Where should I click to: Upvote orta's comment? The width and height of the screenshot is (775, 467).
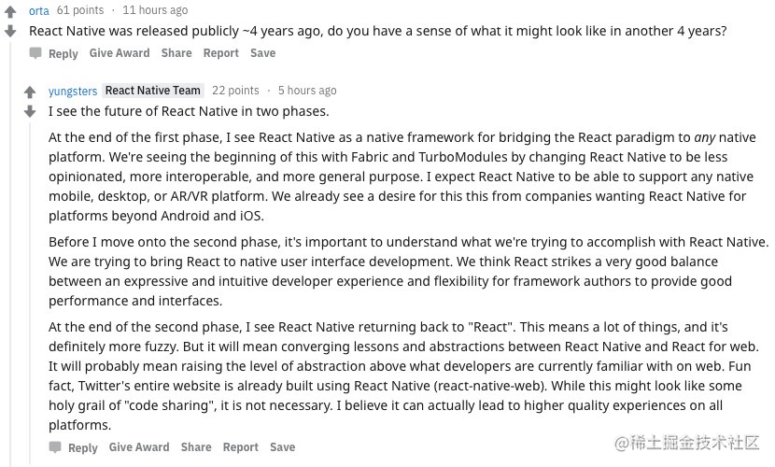(x=10, y=11)
